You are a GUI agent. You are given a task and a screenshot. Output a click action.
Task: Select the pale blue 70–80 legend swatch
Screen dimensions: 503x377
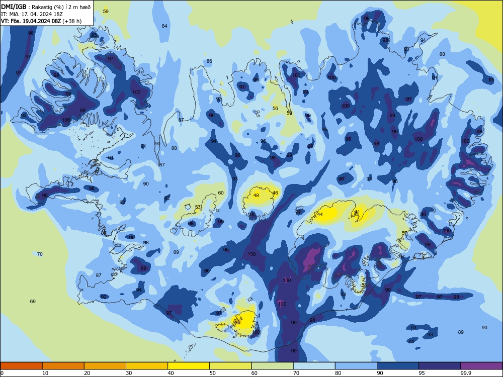tap(314, 366)
